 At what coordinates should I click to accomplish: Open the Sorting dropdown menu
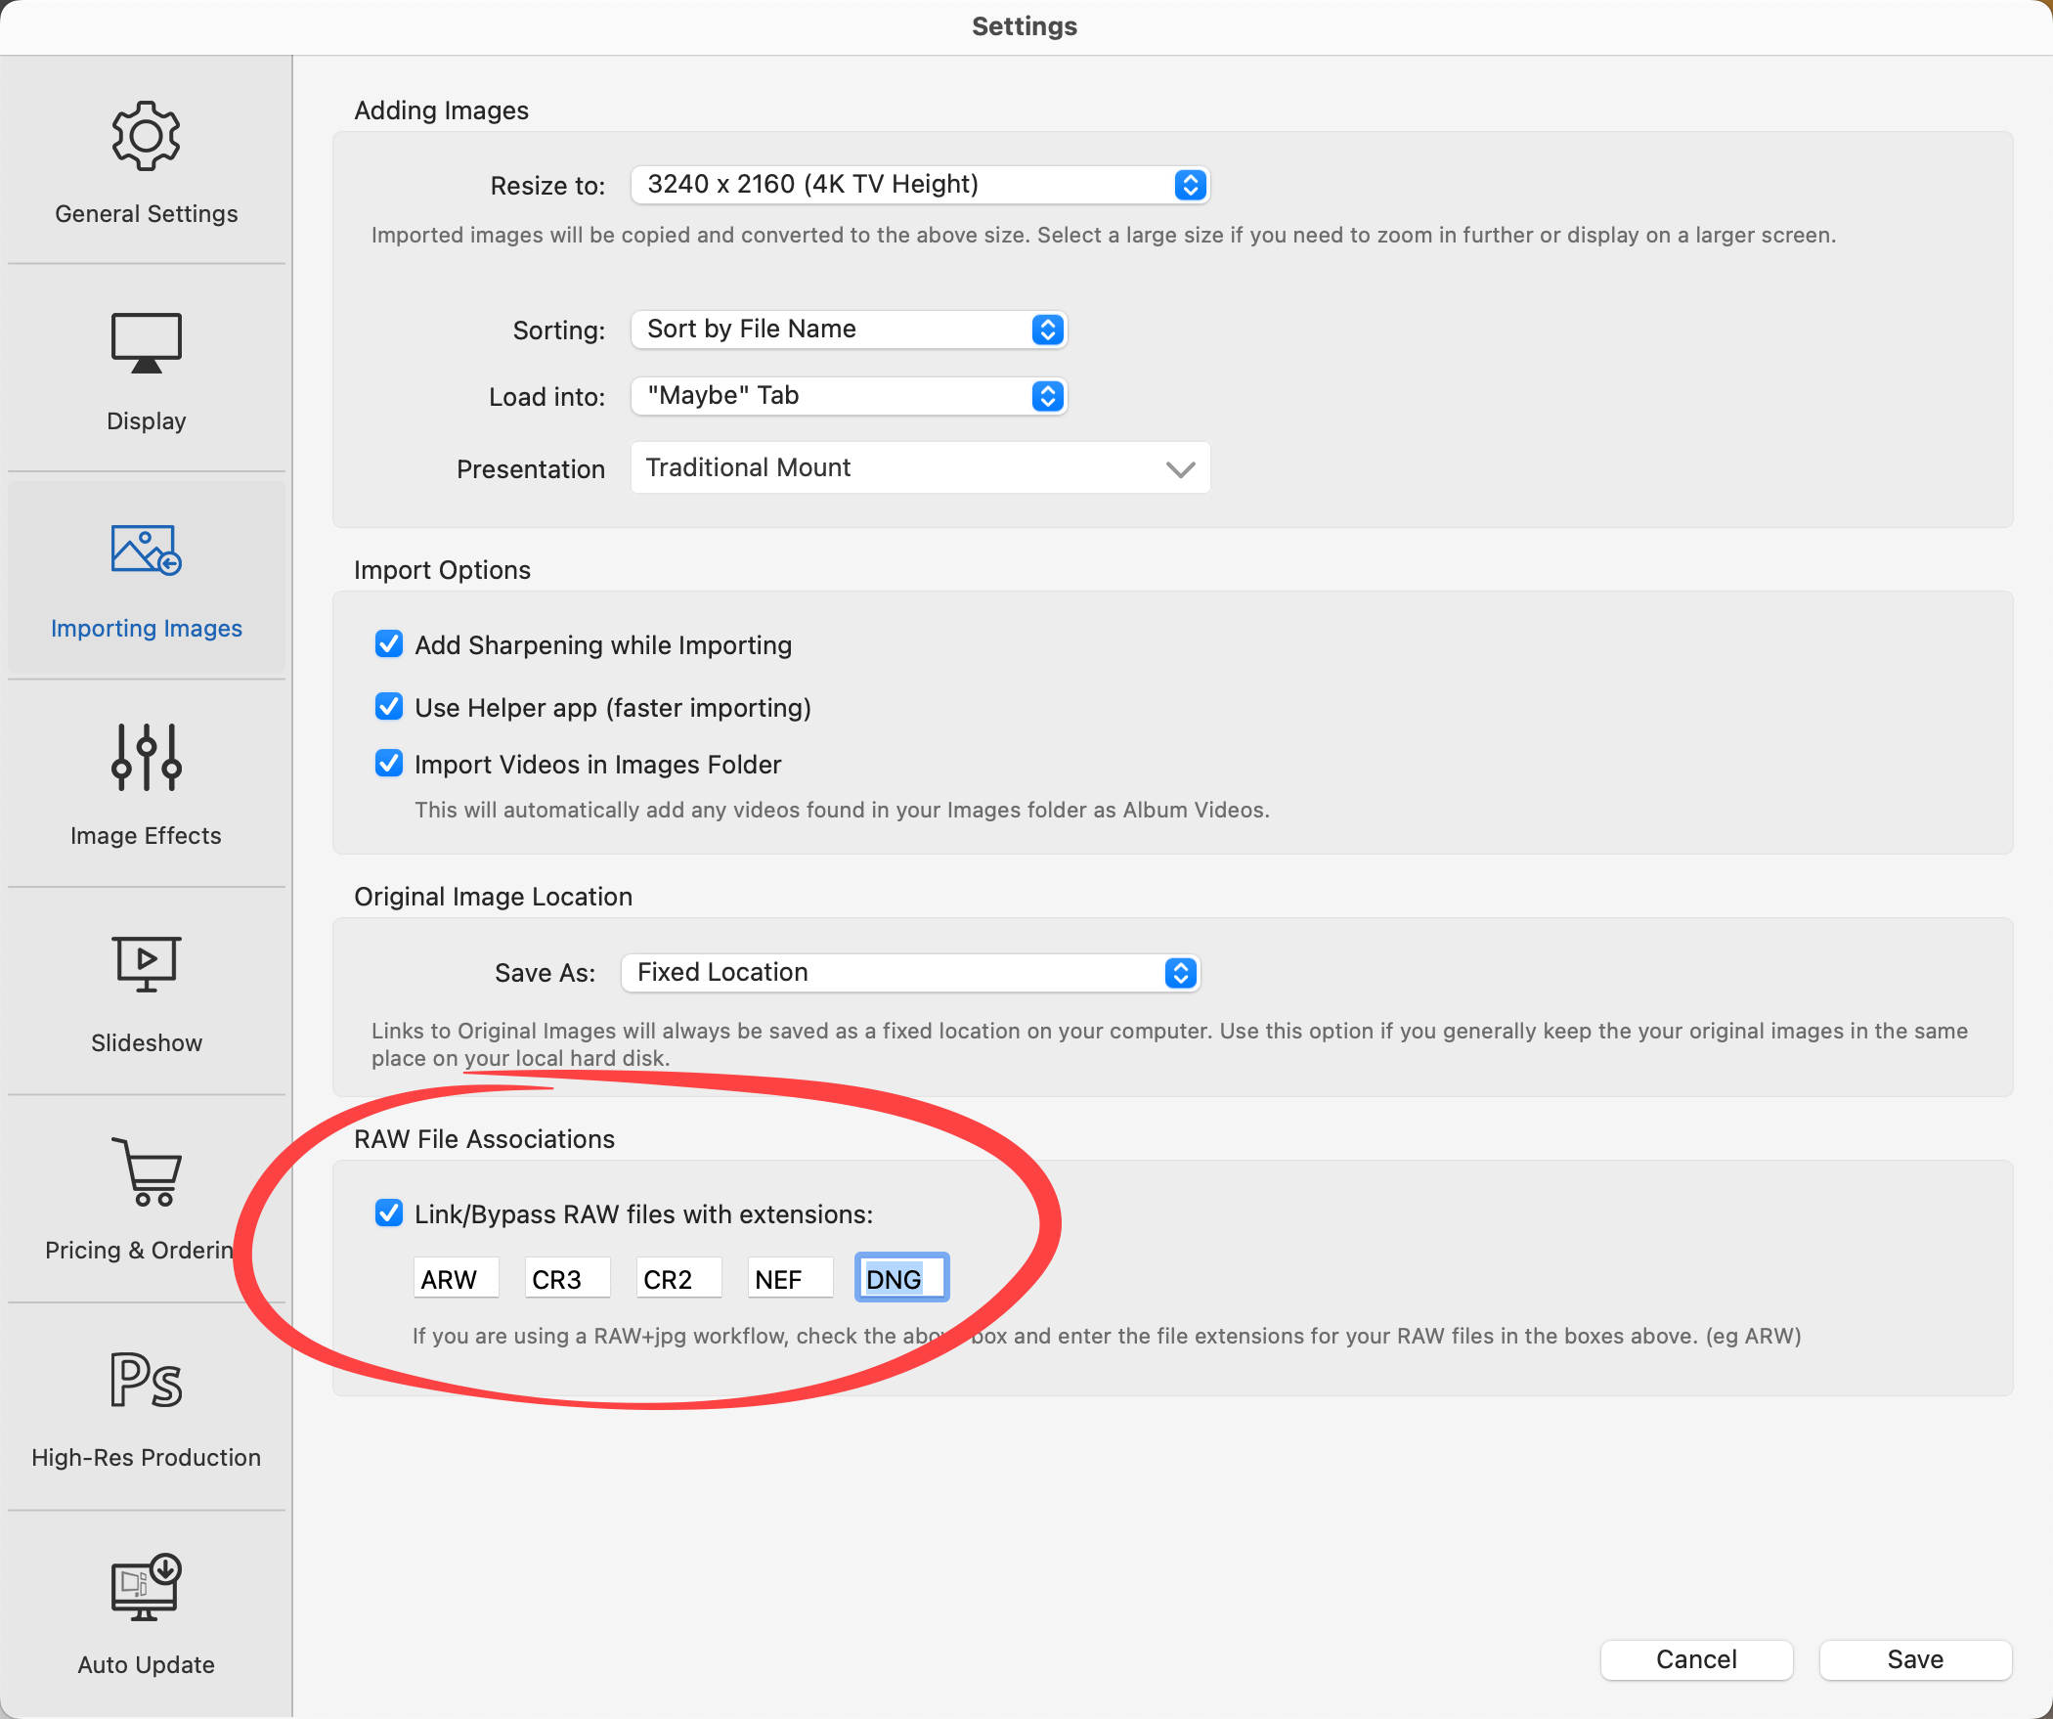click(848, 330)
